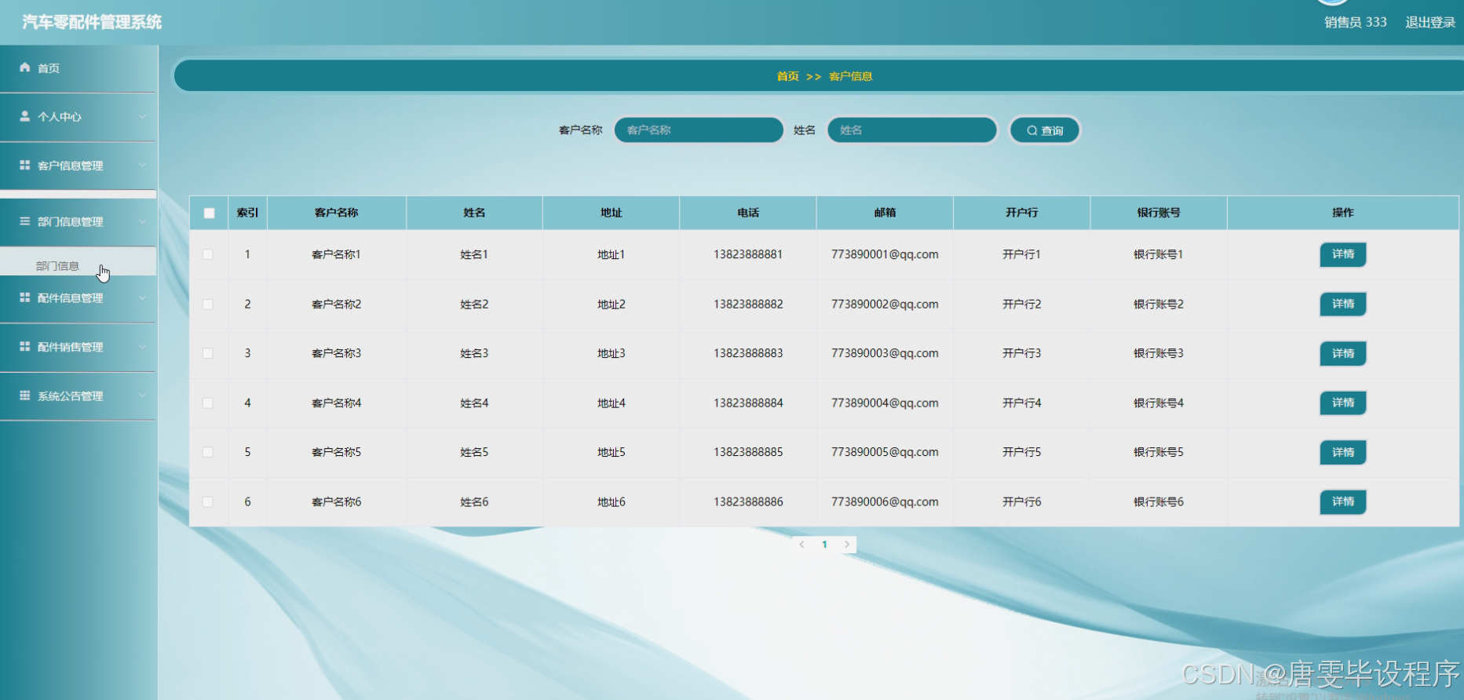This screenshot has width=1464, height=700.
Task: Click the 邮箱 column header
Action: [885, 213]
